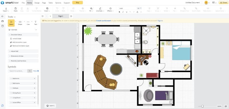Click the back arrow in left sidebar
This screenshot has height=109, width=229.
pos(2,16)
